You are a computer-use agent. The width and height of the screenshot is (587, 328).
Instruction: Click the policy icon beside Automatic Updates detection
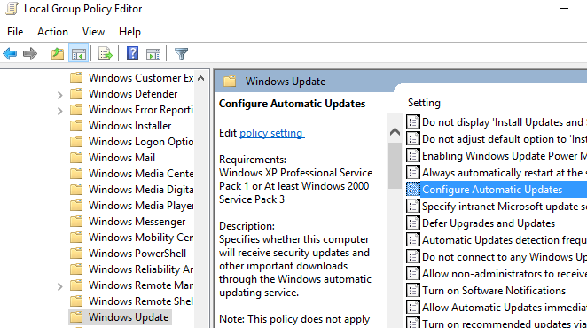pyautogui.click(x=412, y=240)
